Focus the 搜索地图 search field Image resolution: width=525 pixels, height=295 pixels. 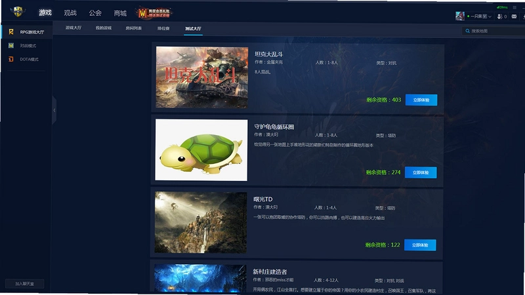tap(493, 31)
